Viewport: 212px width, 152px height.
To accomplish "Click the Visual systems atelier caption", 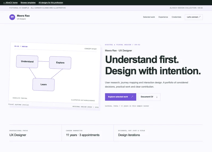I will click(x=19, y=104).
